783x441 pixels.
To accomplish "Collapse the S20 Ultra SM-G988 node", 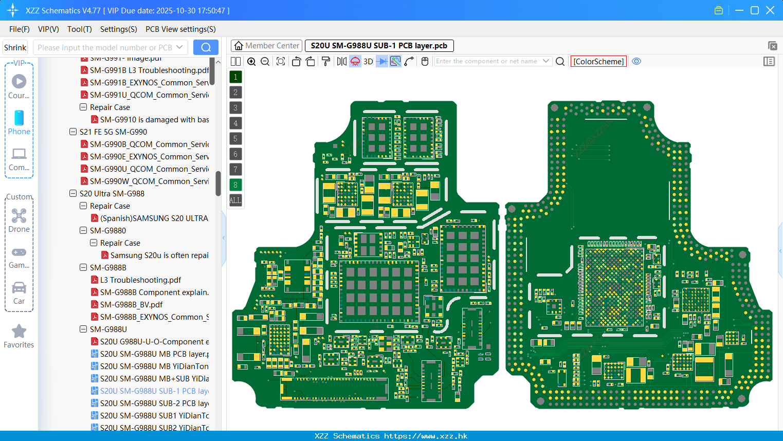I will [73, 194].
